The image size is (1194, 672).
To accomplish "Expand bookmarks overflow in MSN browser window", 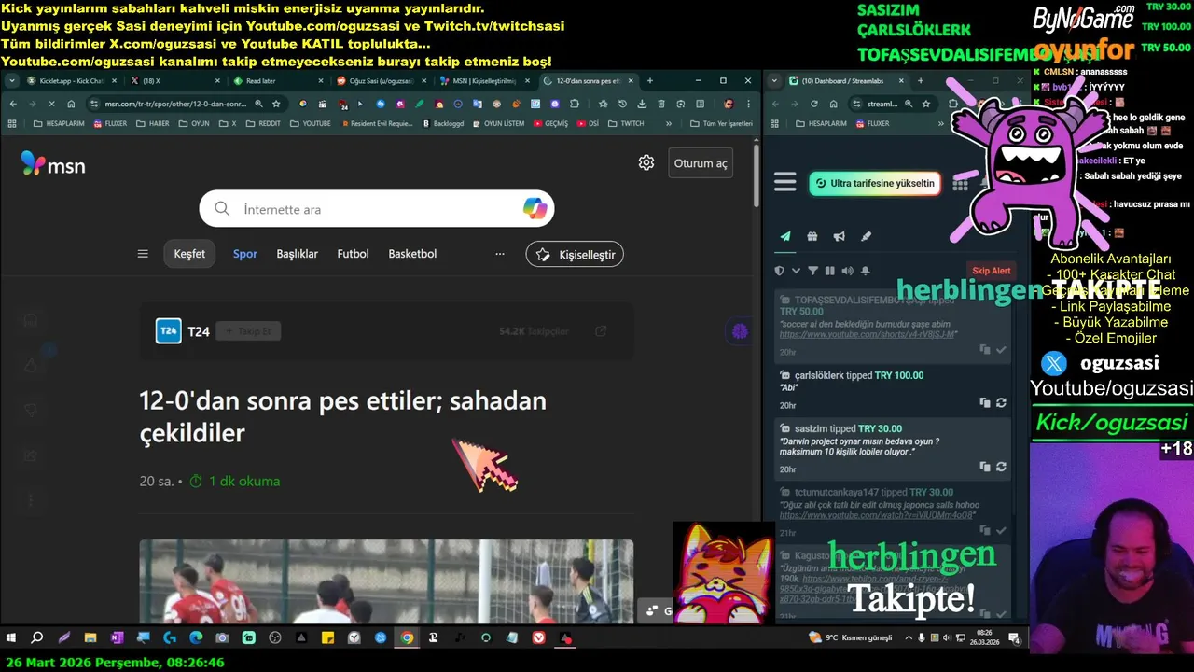I will coord(668,123).
